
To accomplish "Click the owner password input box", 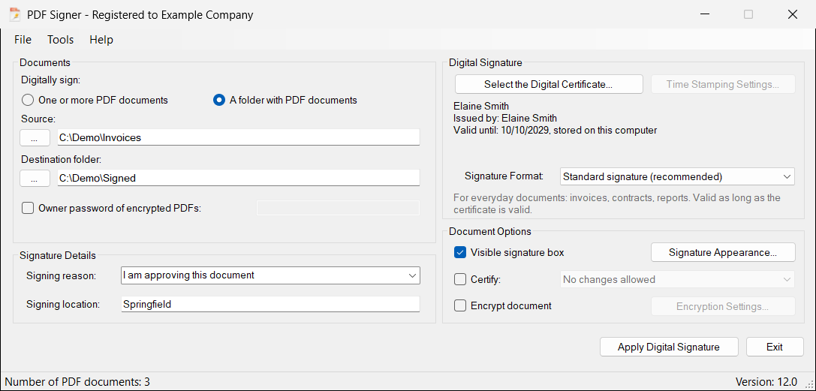I will coord(339,208).
